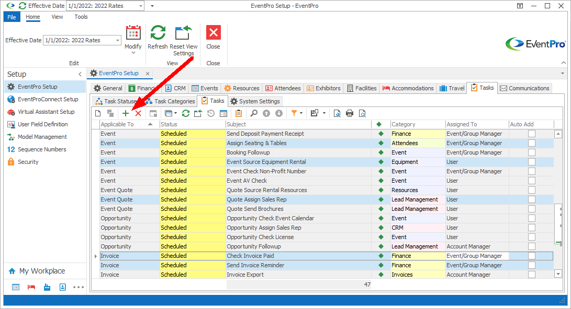Screen dimensions: 571x309
Task: Click the red X Delete icon in grid toolbar
Action: [x=138, y=113]
